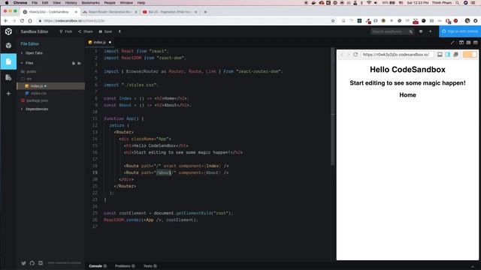481x270 pixels.
Task: Refresh the preview pane
Action: coord(355,55)
